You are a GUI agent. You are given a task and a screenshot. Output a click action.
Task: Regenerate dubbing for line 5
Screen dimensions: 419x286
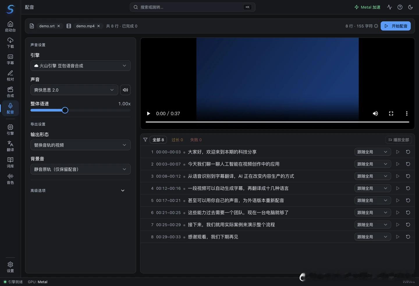pyautogui.click(x=408, y=200)
